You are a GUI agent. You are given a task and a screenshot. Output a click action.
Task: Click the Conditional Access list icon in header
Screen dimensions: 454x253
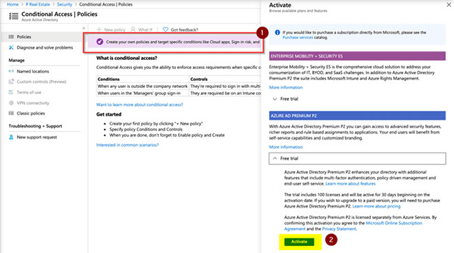point(13,16)
